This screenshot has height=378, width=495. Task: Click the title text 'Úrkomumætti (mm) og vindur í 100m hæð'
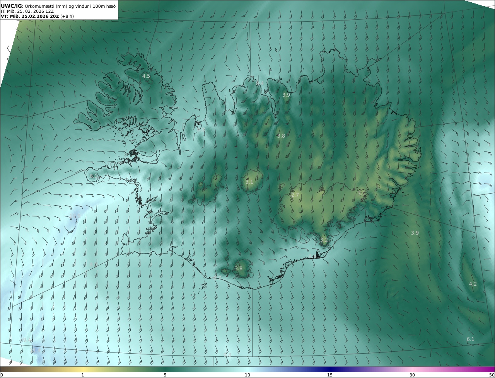coord(70,6)
